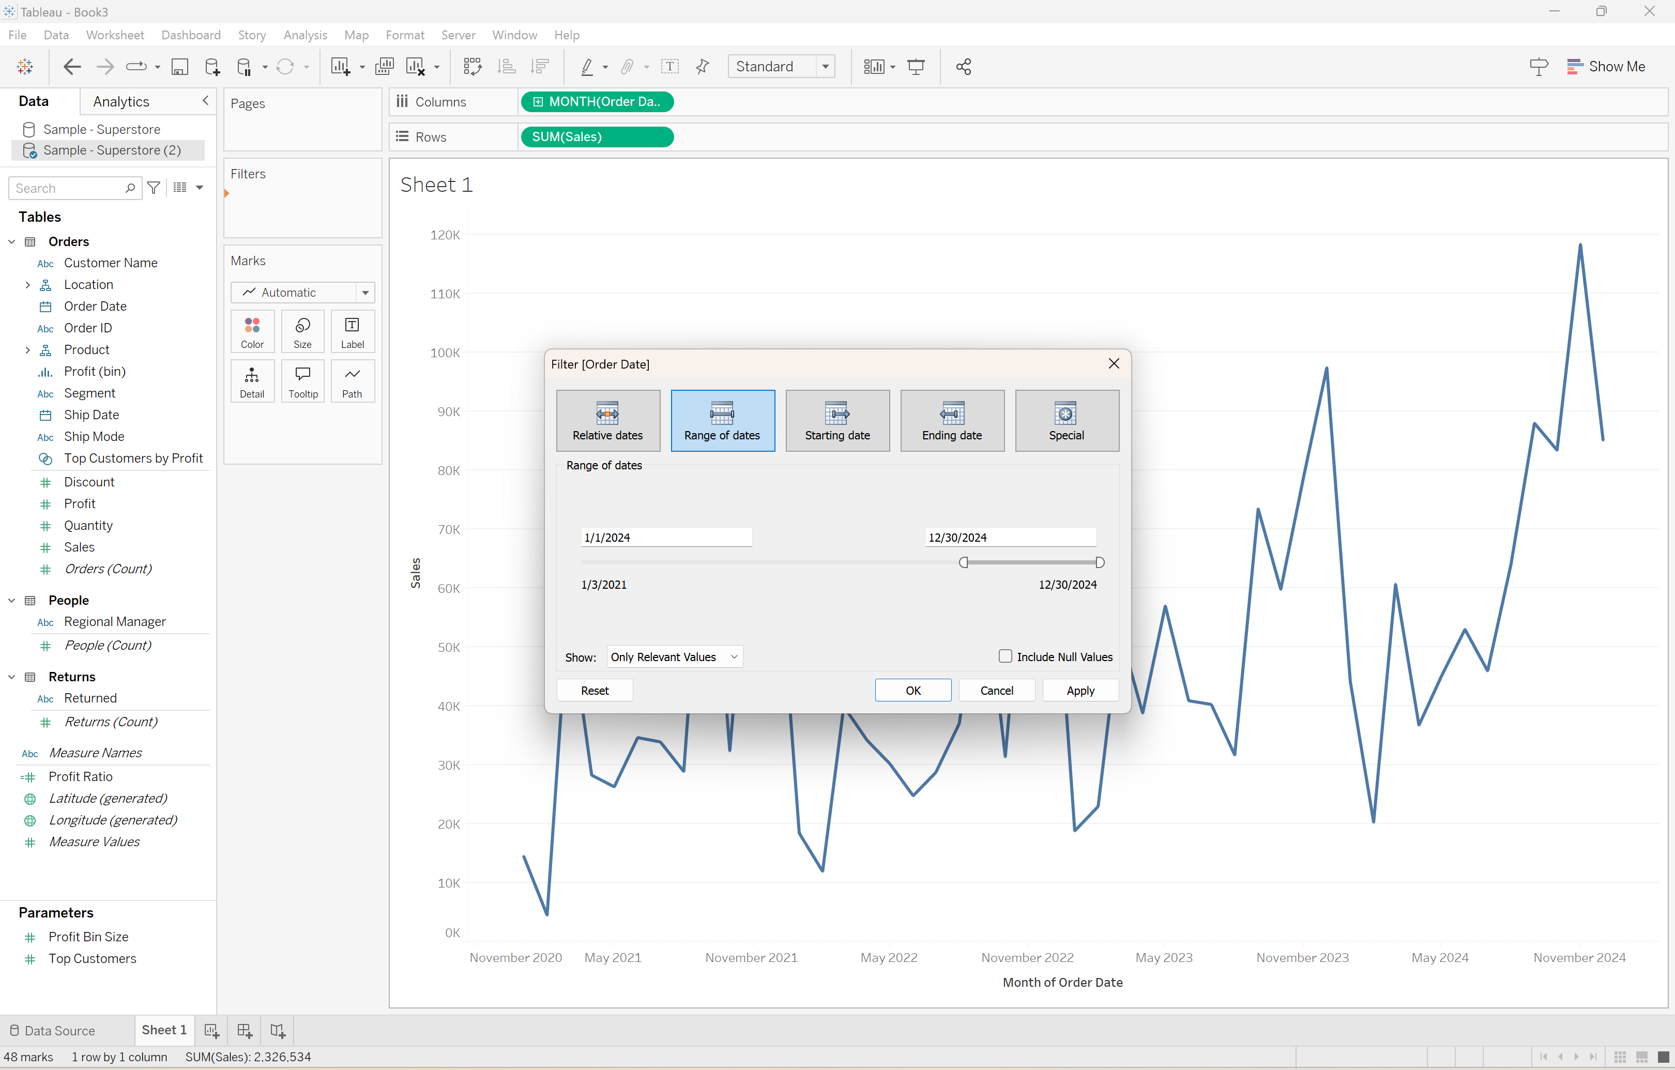
Task: Click the Presentation mode icon
Action: [x=916, y=67]
